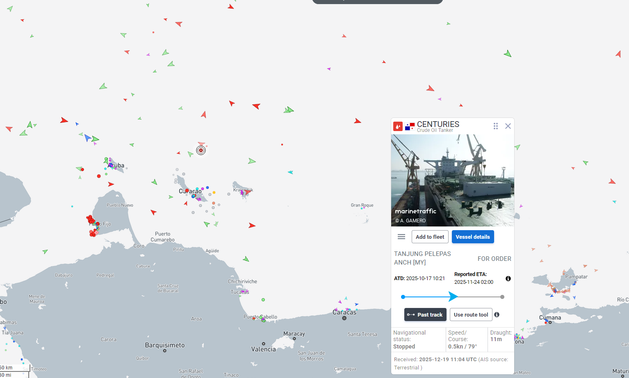The image size is (629, 378).
Task: Click the Reported ETA '2025-11-24 02:00' value
Action: click(474, 282)
